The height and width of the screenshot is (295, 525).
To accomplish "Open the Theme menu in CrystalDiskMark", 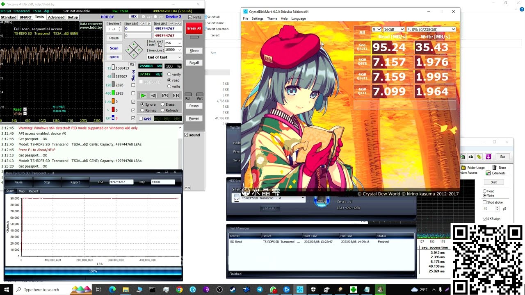I will [x=272, y=18].
